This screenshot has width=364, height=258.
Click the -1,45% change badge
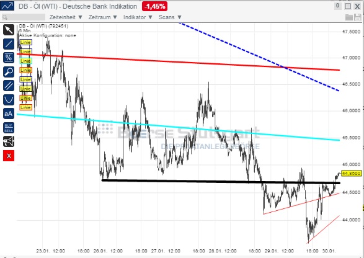(x=155, y=6)
